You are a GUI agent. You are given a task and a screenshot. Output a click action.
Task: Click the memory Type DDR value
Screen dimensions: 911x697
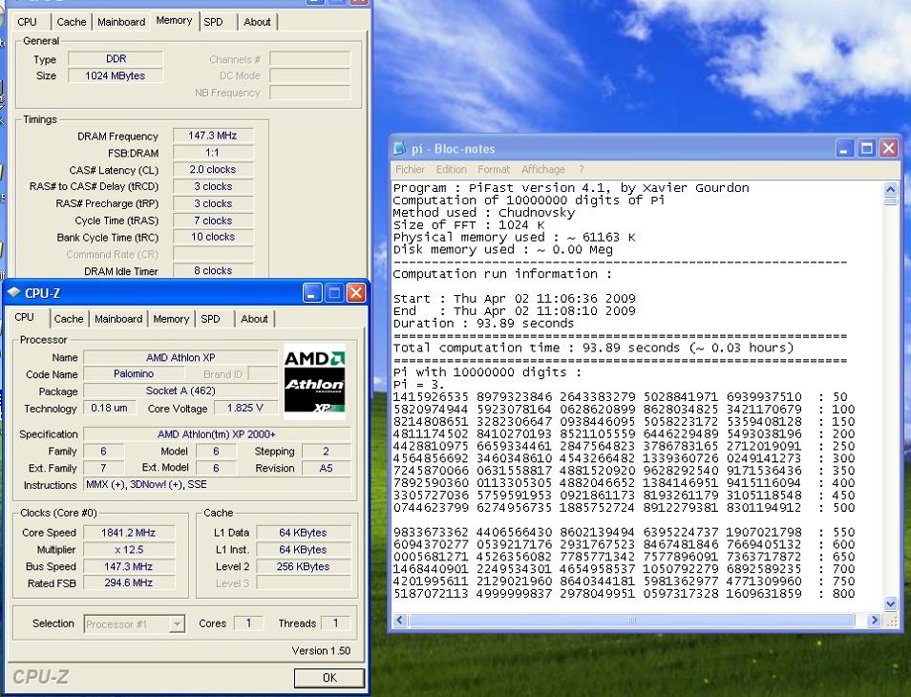(x=115, y=58)
